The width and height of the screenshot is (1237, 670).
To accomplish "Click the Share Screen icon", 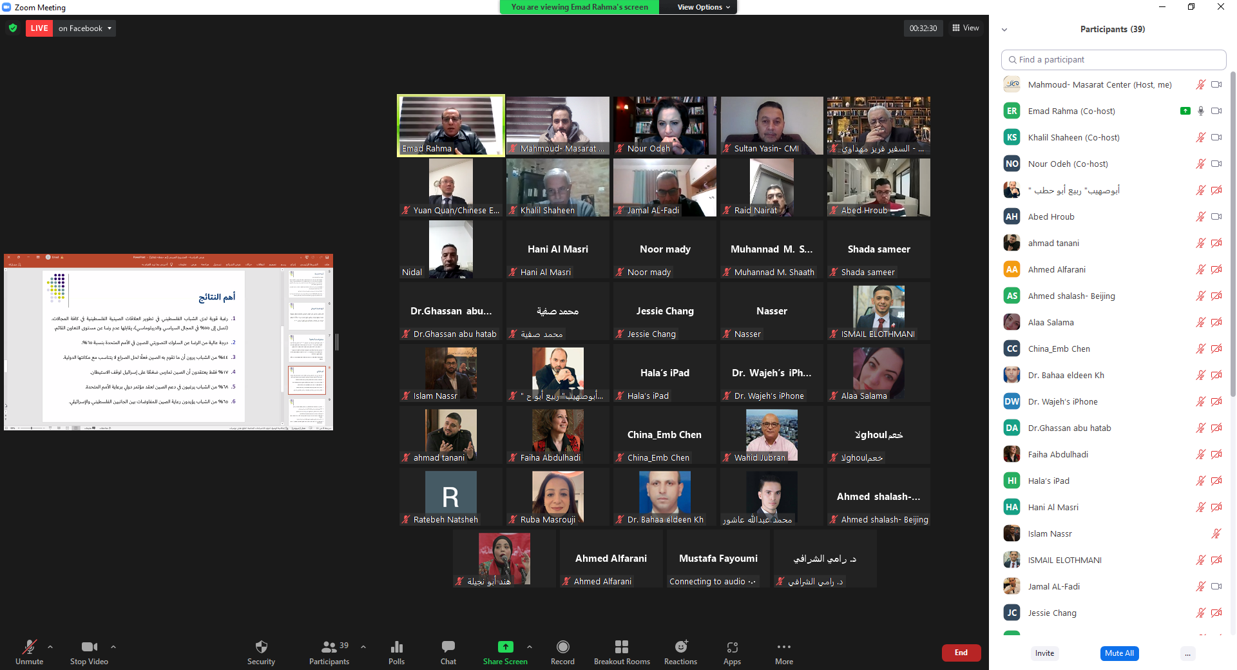I will 505,647.
